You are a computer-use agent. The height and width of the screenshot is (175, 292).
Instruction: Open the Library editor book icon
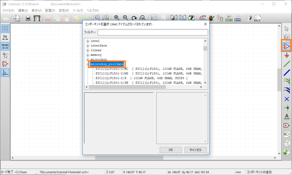click(174, 18)
